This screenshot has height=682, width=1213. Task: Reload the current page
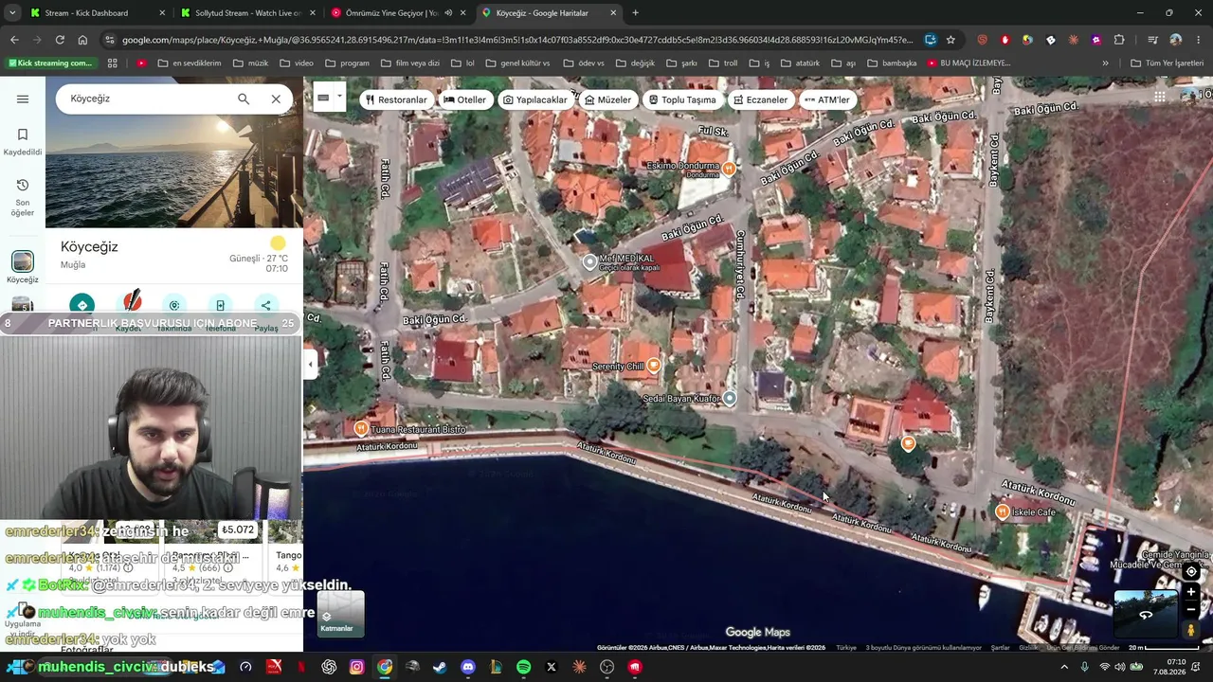point(60,40)
